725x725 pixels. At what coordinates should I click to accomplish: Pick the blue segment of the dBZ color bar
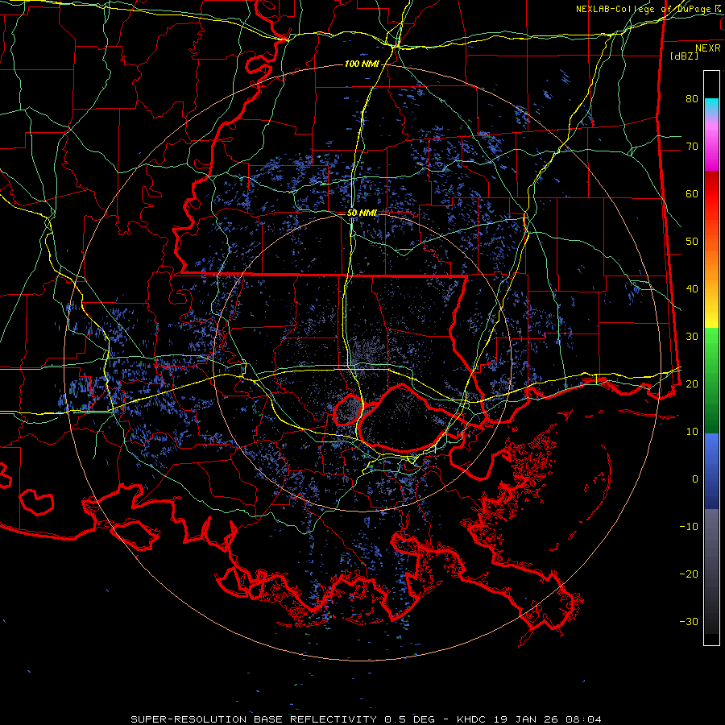tap(711, 471)
